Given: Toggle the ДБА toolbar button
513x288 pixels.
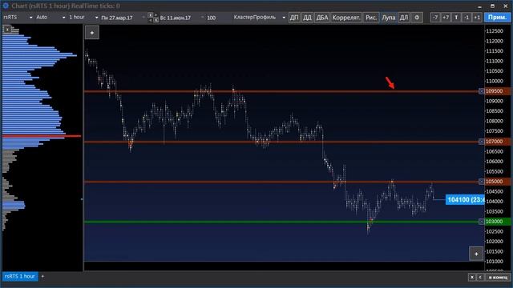Looking at the screenshot, I should pyautogui.click(x=322, y=18).
